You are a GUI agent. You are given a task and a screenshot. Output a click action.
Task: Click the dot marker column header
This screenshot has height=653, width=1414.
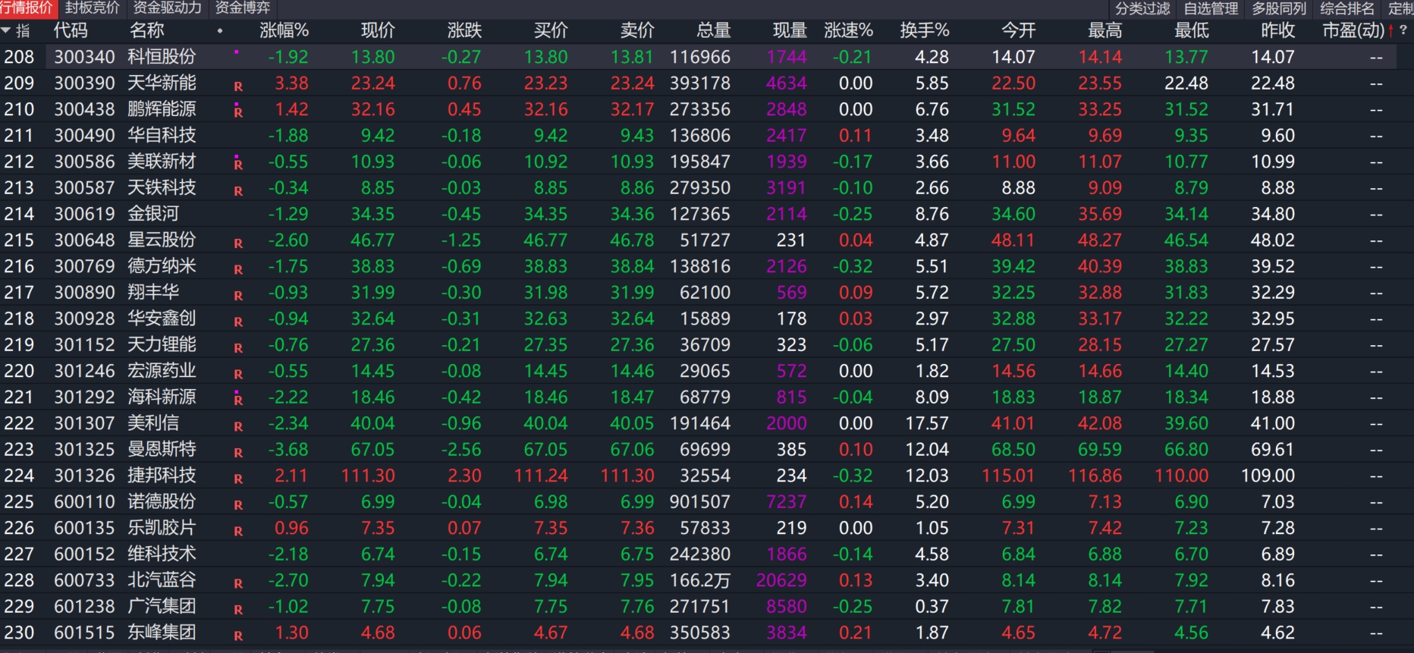pyautogui.click(x=220, y=31)
